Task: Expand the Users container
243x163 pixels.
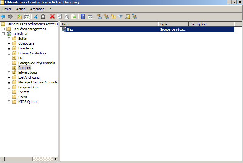Action: 9,97
